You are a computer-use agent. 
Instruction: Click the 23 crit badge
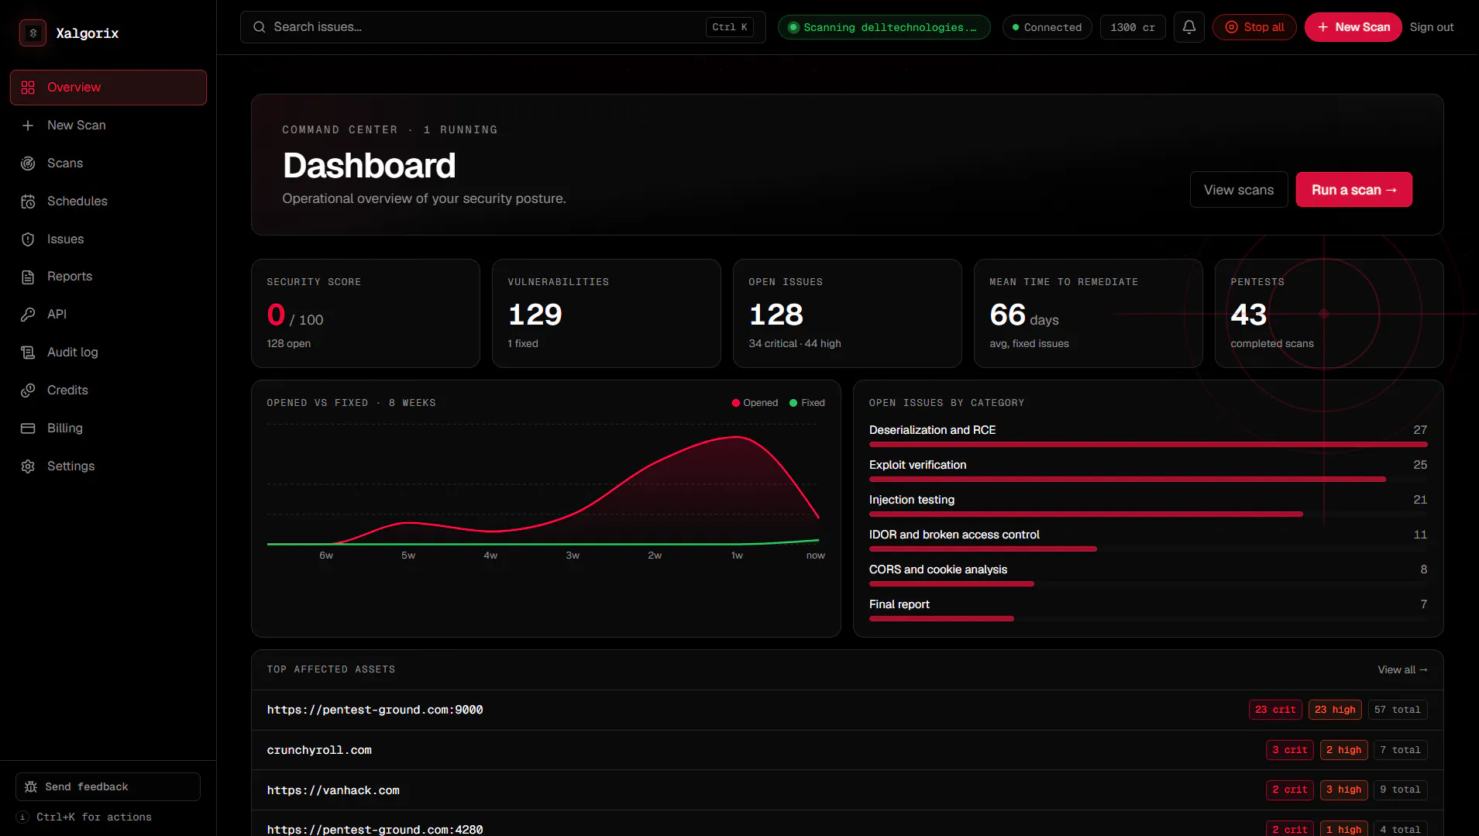[1275, 710]
